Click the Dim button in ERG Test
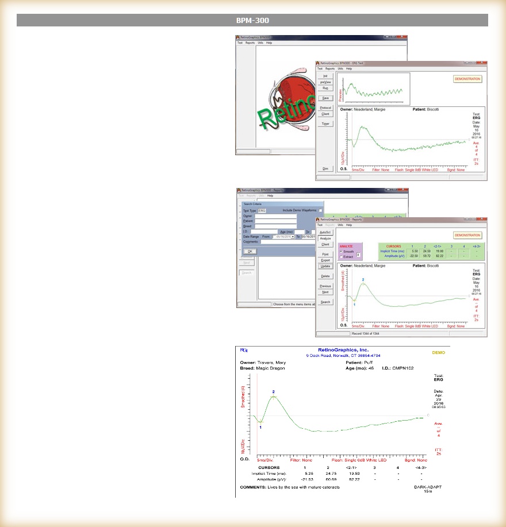Image resolution: width=506 pixels, height=527 pixels. tap(325, 168)
